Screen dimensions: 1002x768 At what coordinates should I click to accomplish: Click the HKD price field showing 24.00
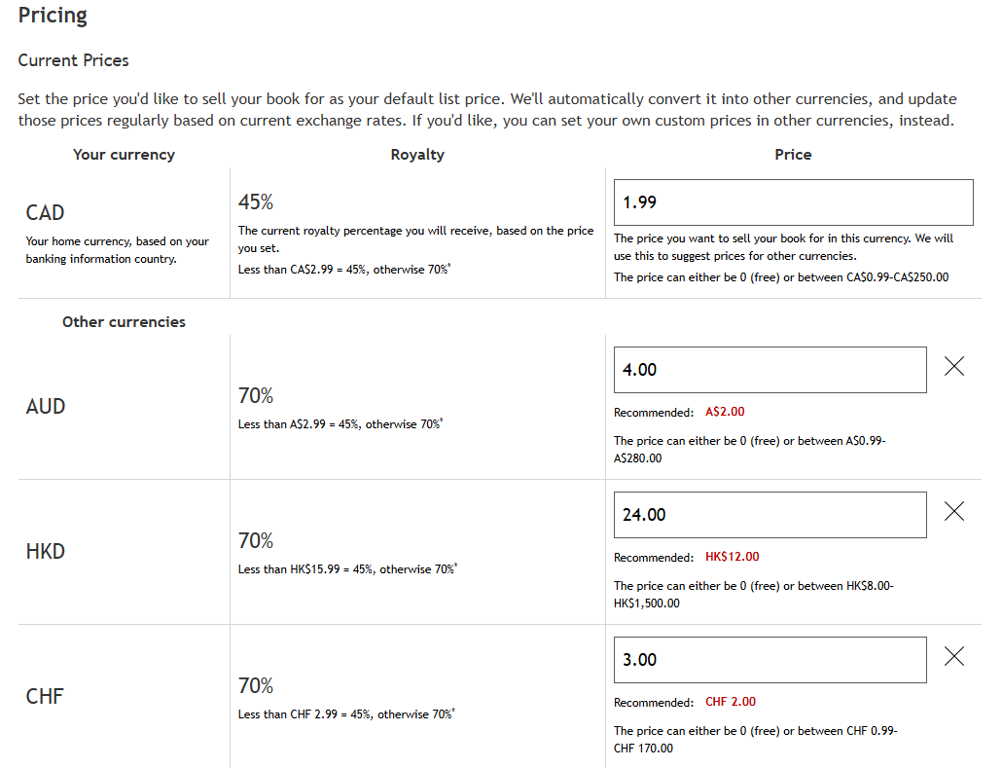(x=769, y=515)
